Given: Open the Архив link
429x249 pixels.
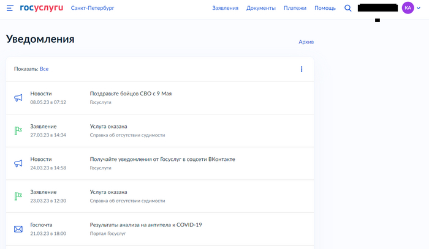Looking at the screenshot, I should (x=306, y=42).
